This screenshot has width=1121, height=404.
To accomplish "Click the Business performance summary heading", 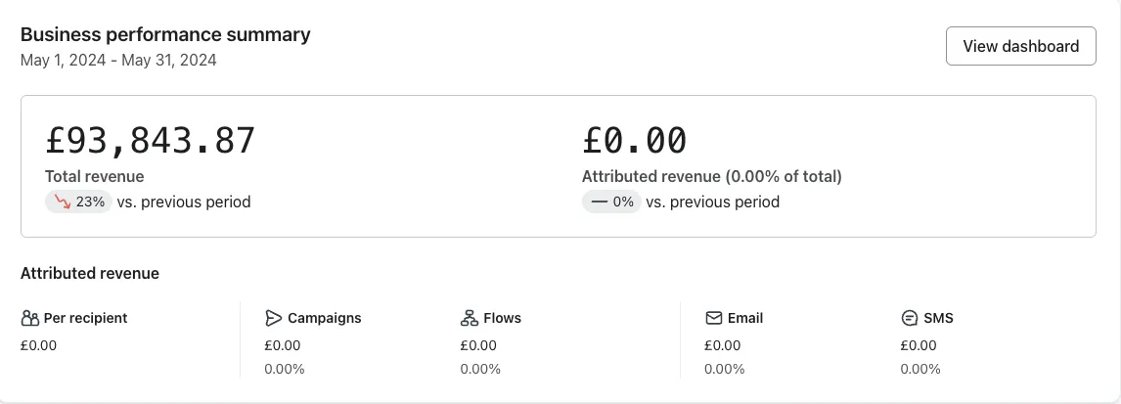I will (165, 34).
